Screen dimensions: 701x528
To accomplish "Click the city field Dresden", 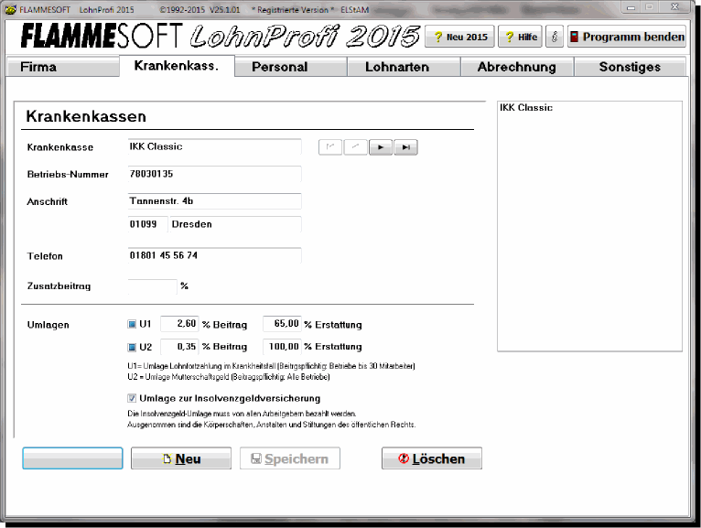I will (235, 224).
